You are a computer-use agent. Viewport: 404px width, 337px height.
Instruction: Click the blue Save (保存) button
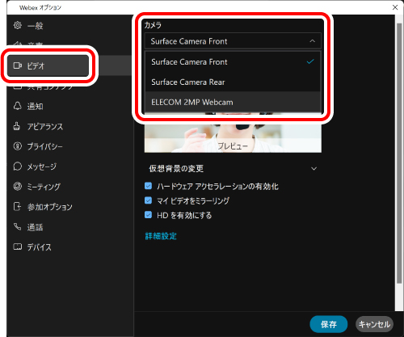(328, 324)
